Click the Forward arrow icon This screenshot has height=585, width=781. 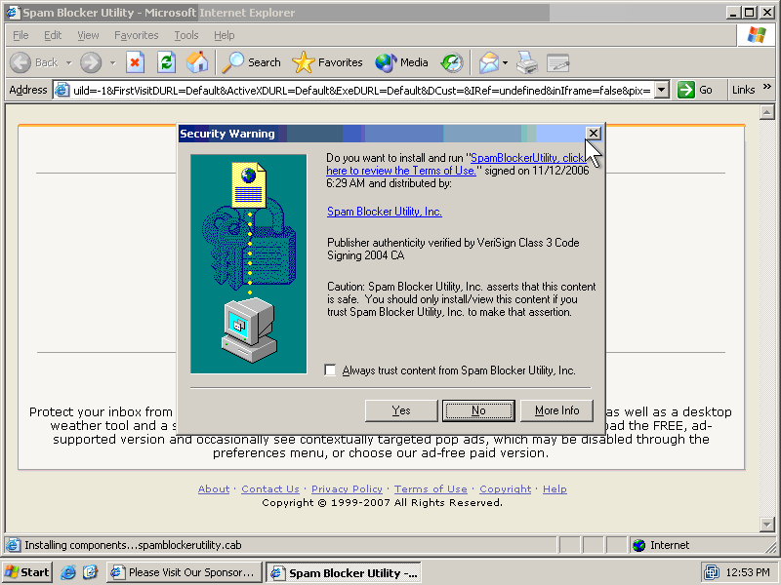(x=91, y=62)
